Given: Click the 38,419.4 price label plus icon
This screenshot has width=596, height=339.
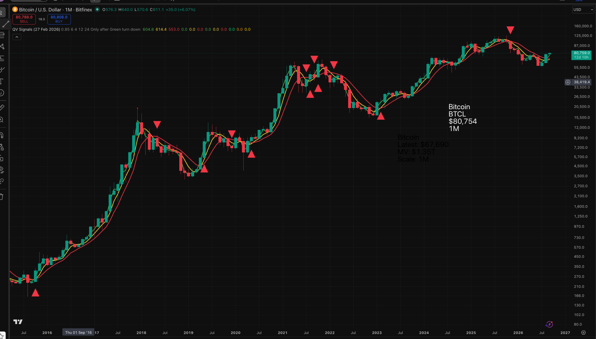Looking at the screenshot, I should [x=568, y=82].
